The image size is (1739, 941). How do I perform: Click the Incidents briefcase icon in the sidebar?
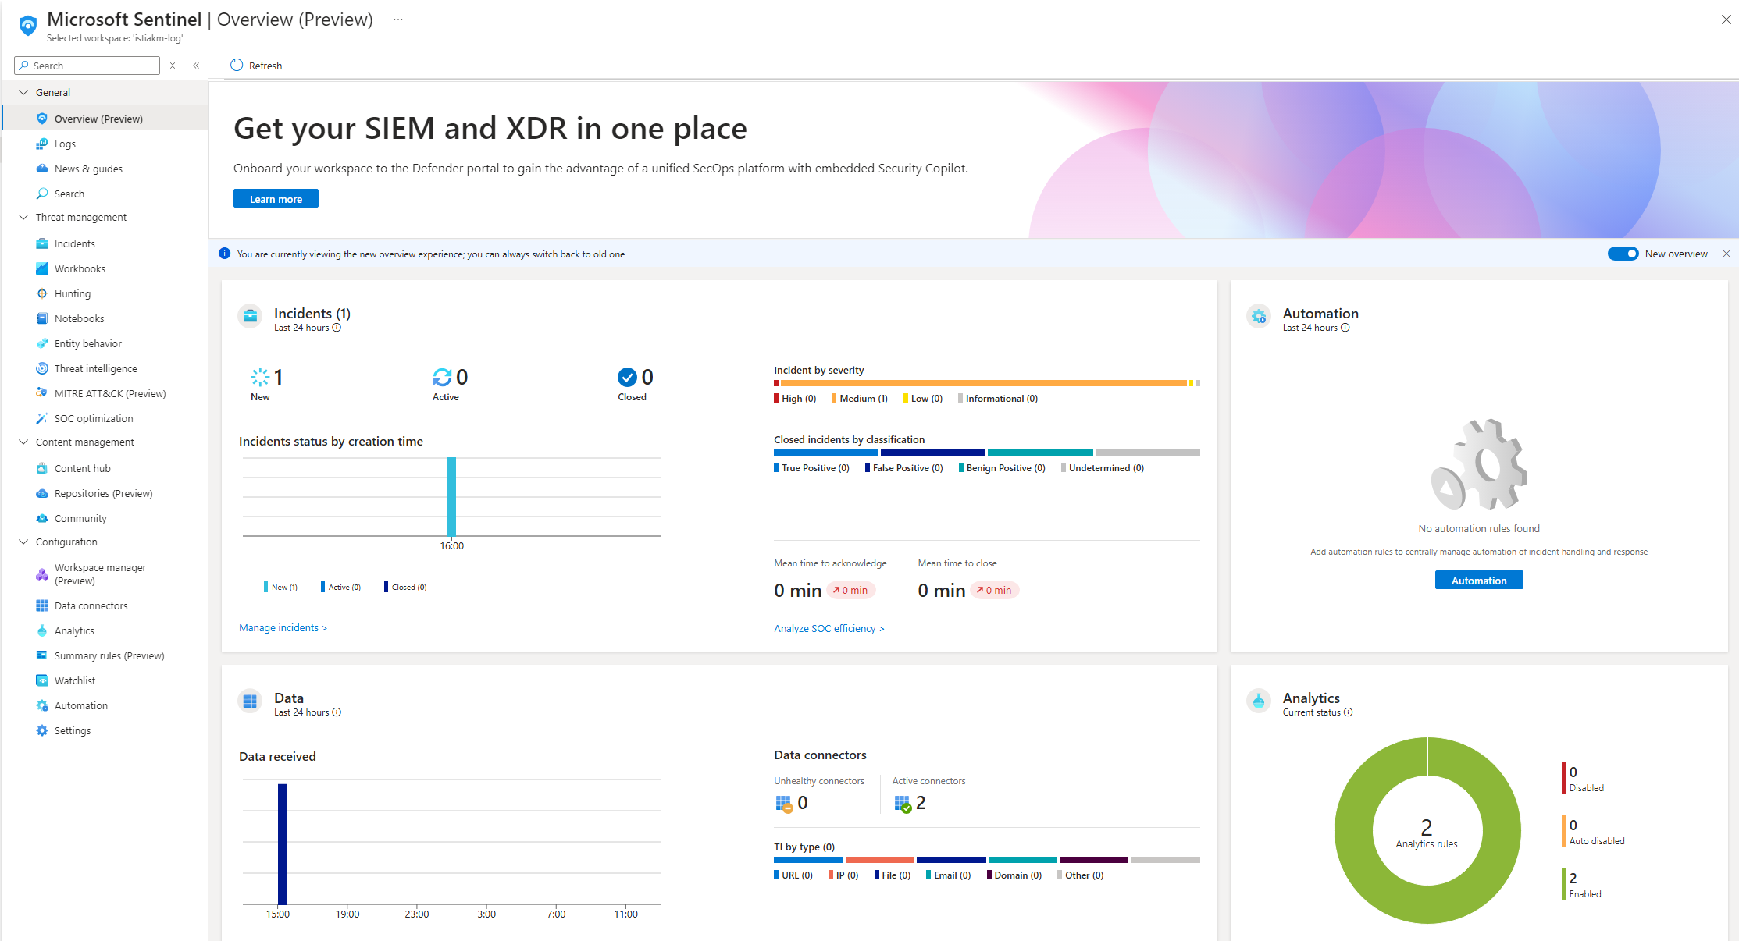pyautogui.click(x=42, y=243)
